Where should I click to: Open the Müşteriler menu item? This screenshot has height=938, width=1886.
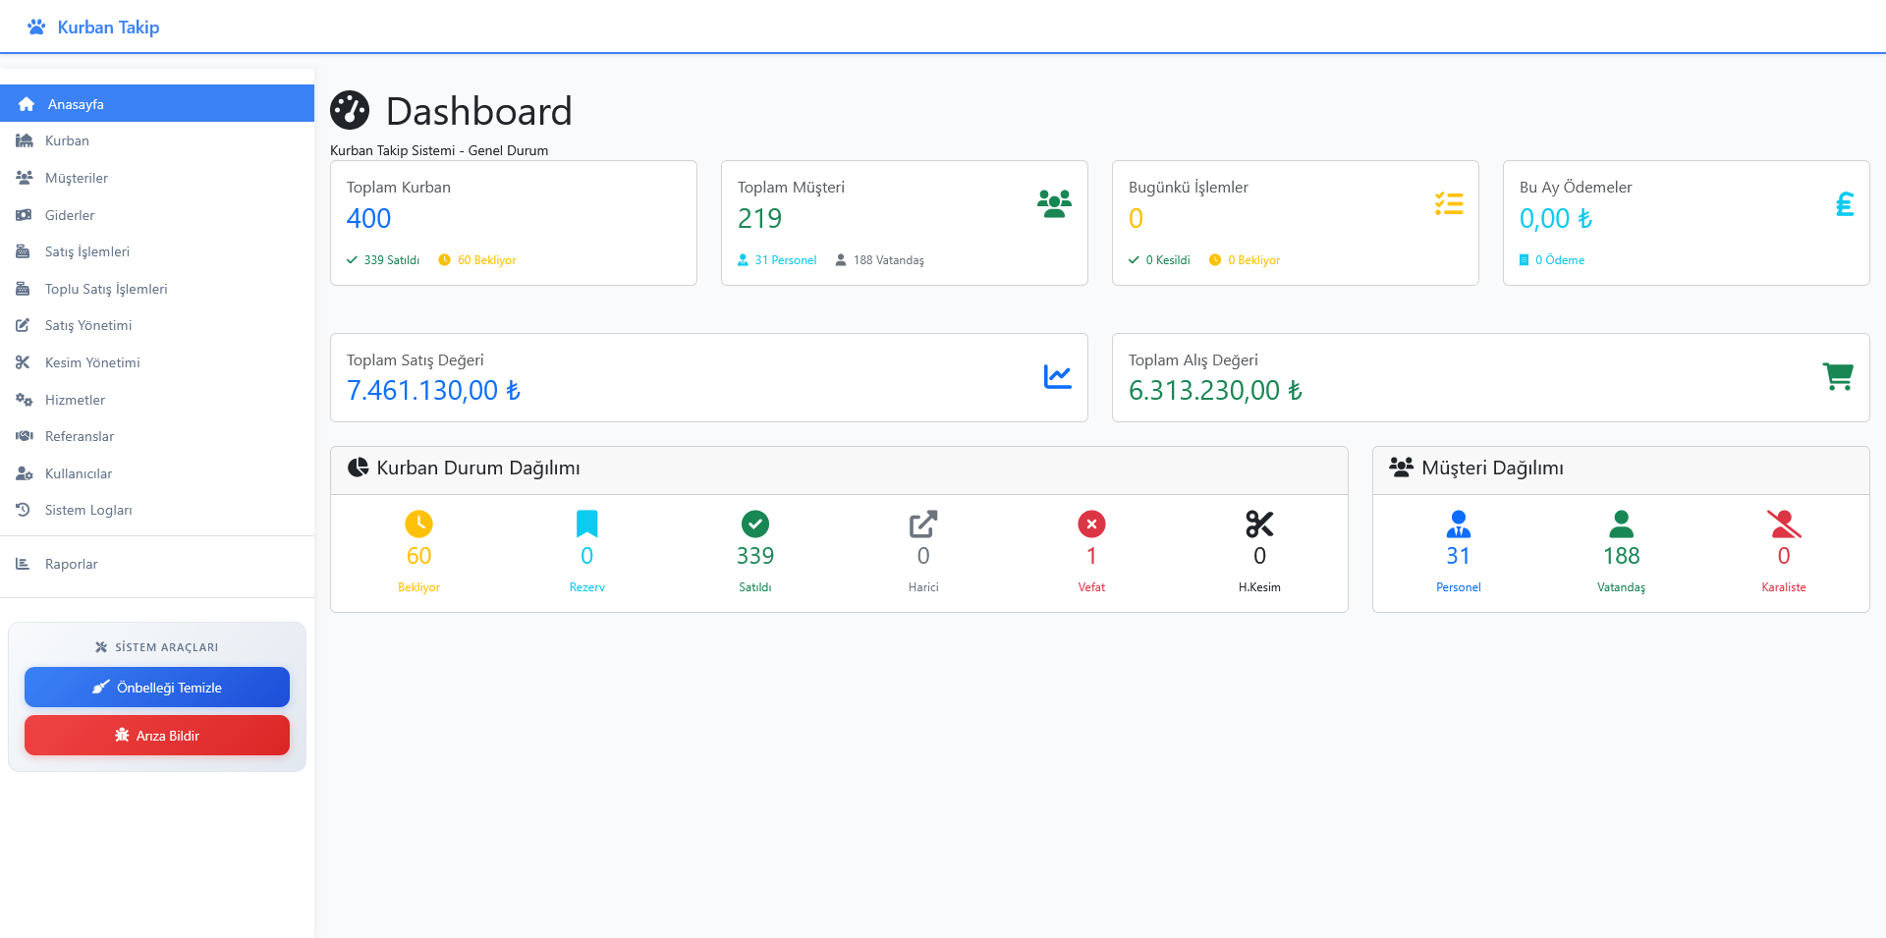(77, 178)
